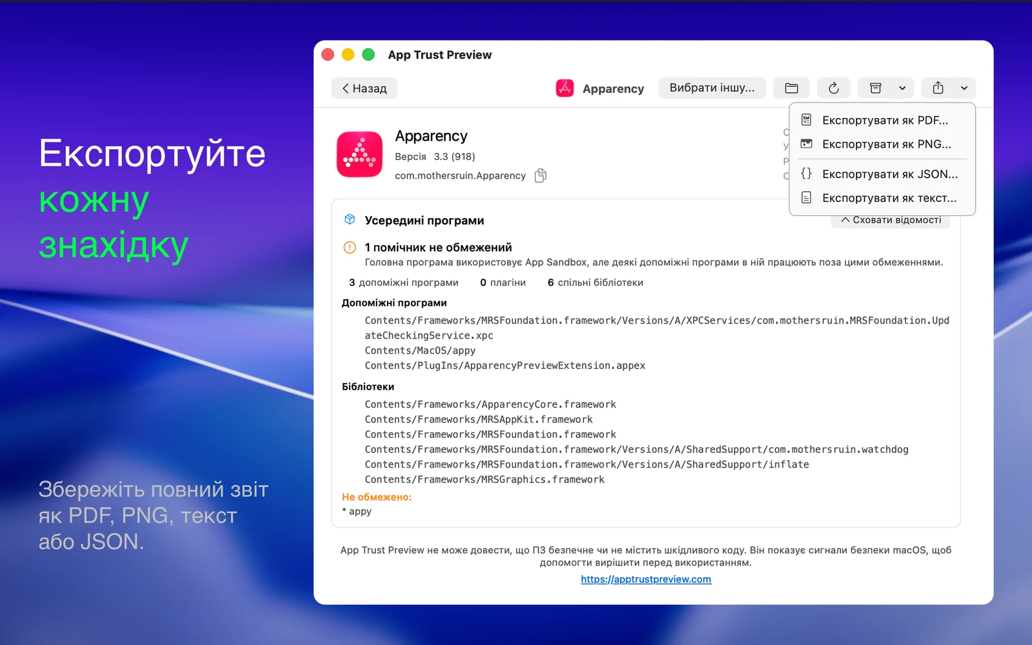Minimize the App Trust Preview window

[348, 55]
